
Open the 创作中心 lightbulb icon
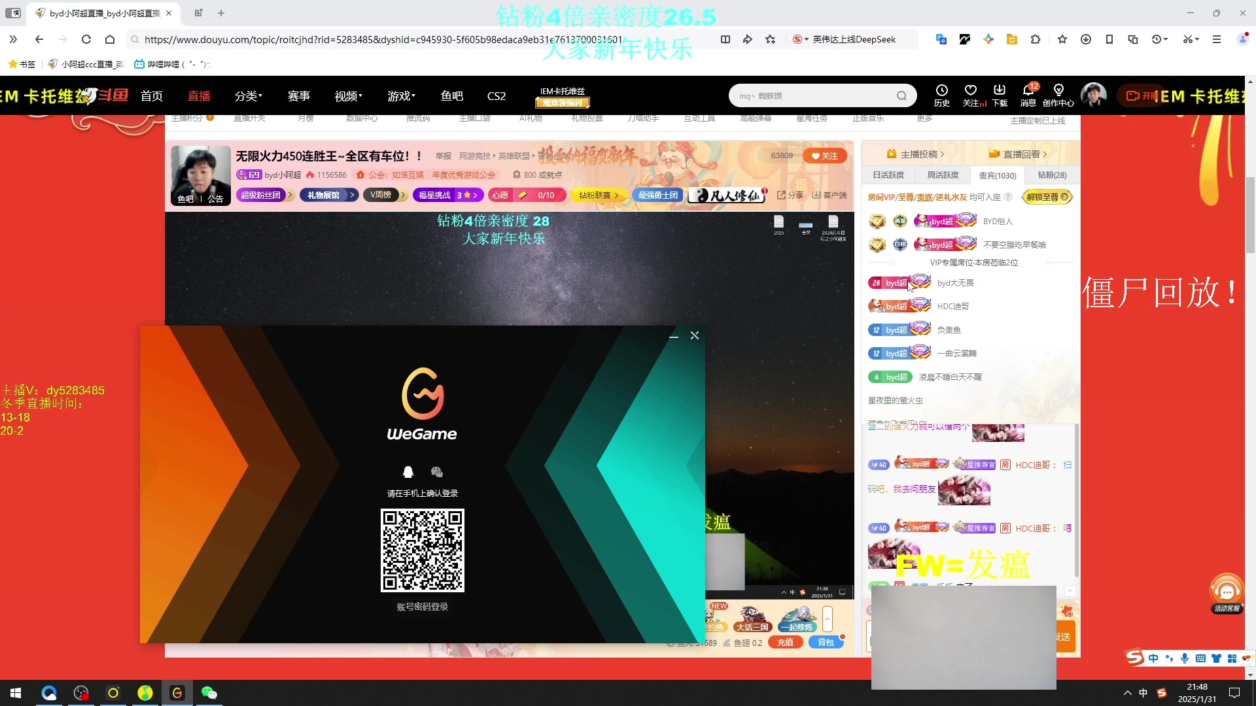click(x=1058, y=95)
